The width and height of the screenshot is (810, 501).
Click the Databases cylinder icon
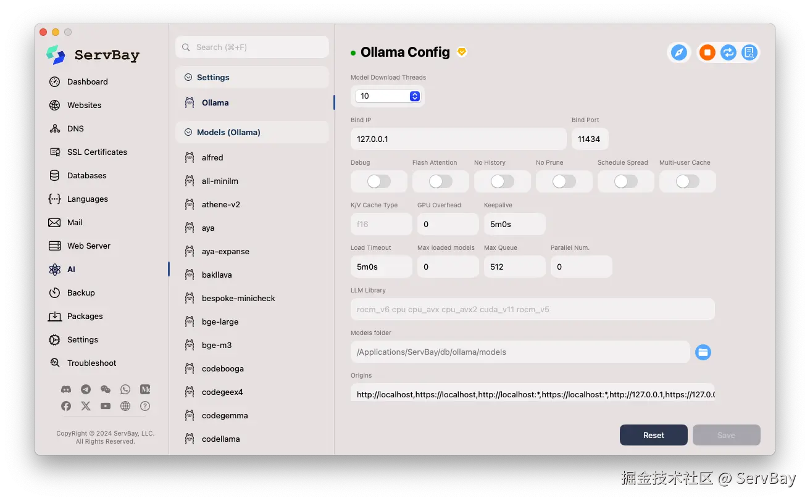pos(55,175)
